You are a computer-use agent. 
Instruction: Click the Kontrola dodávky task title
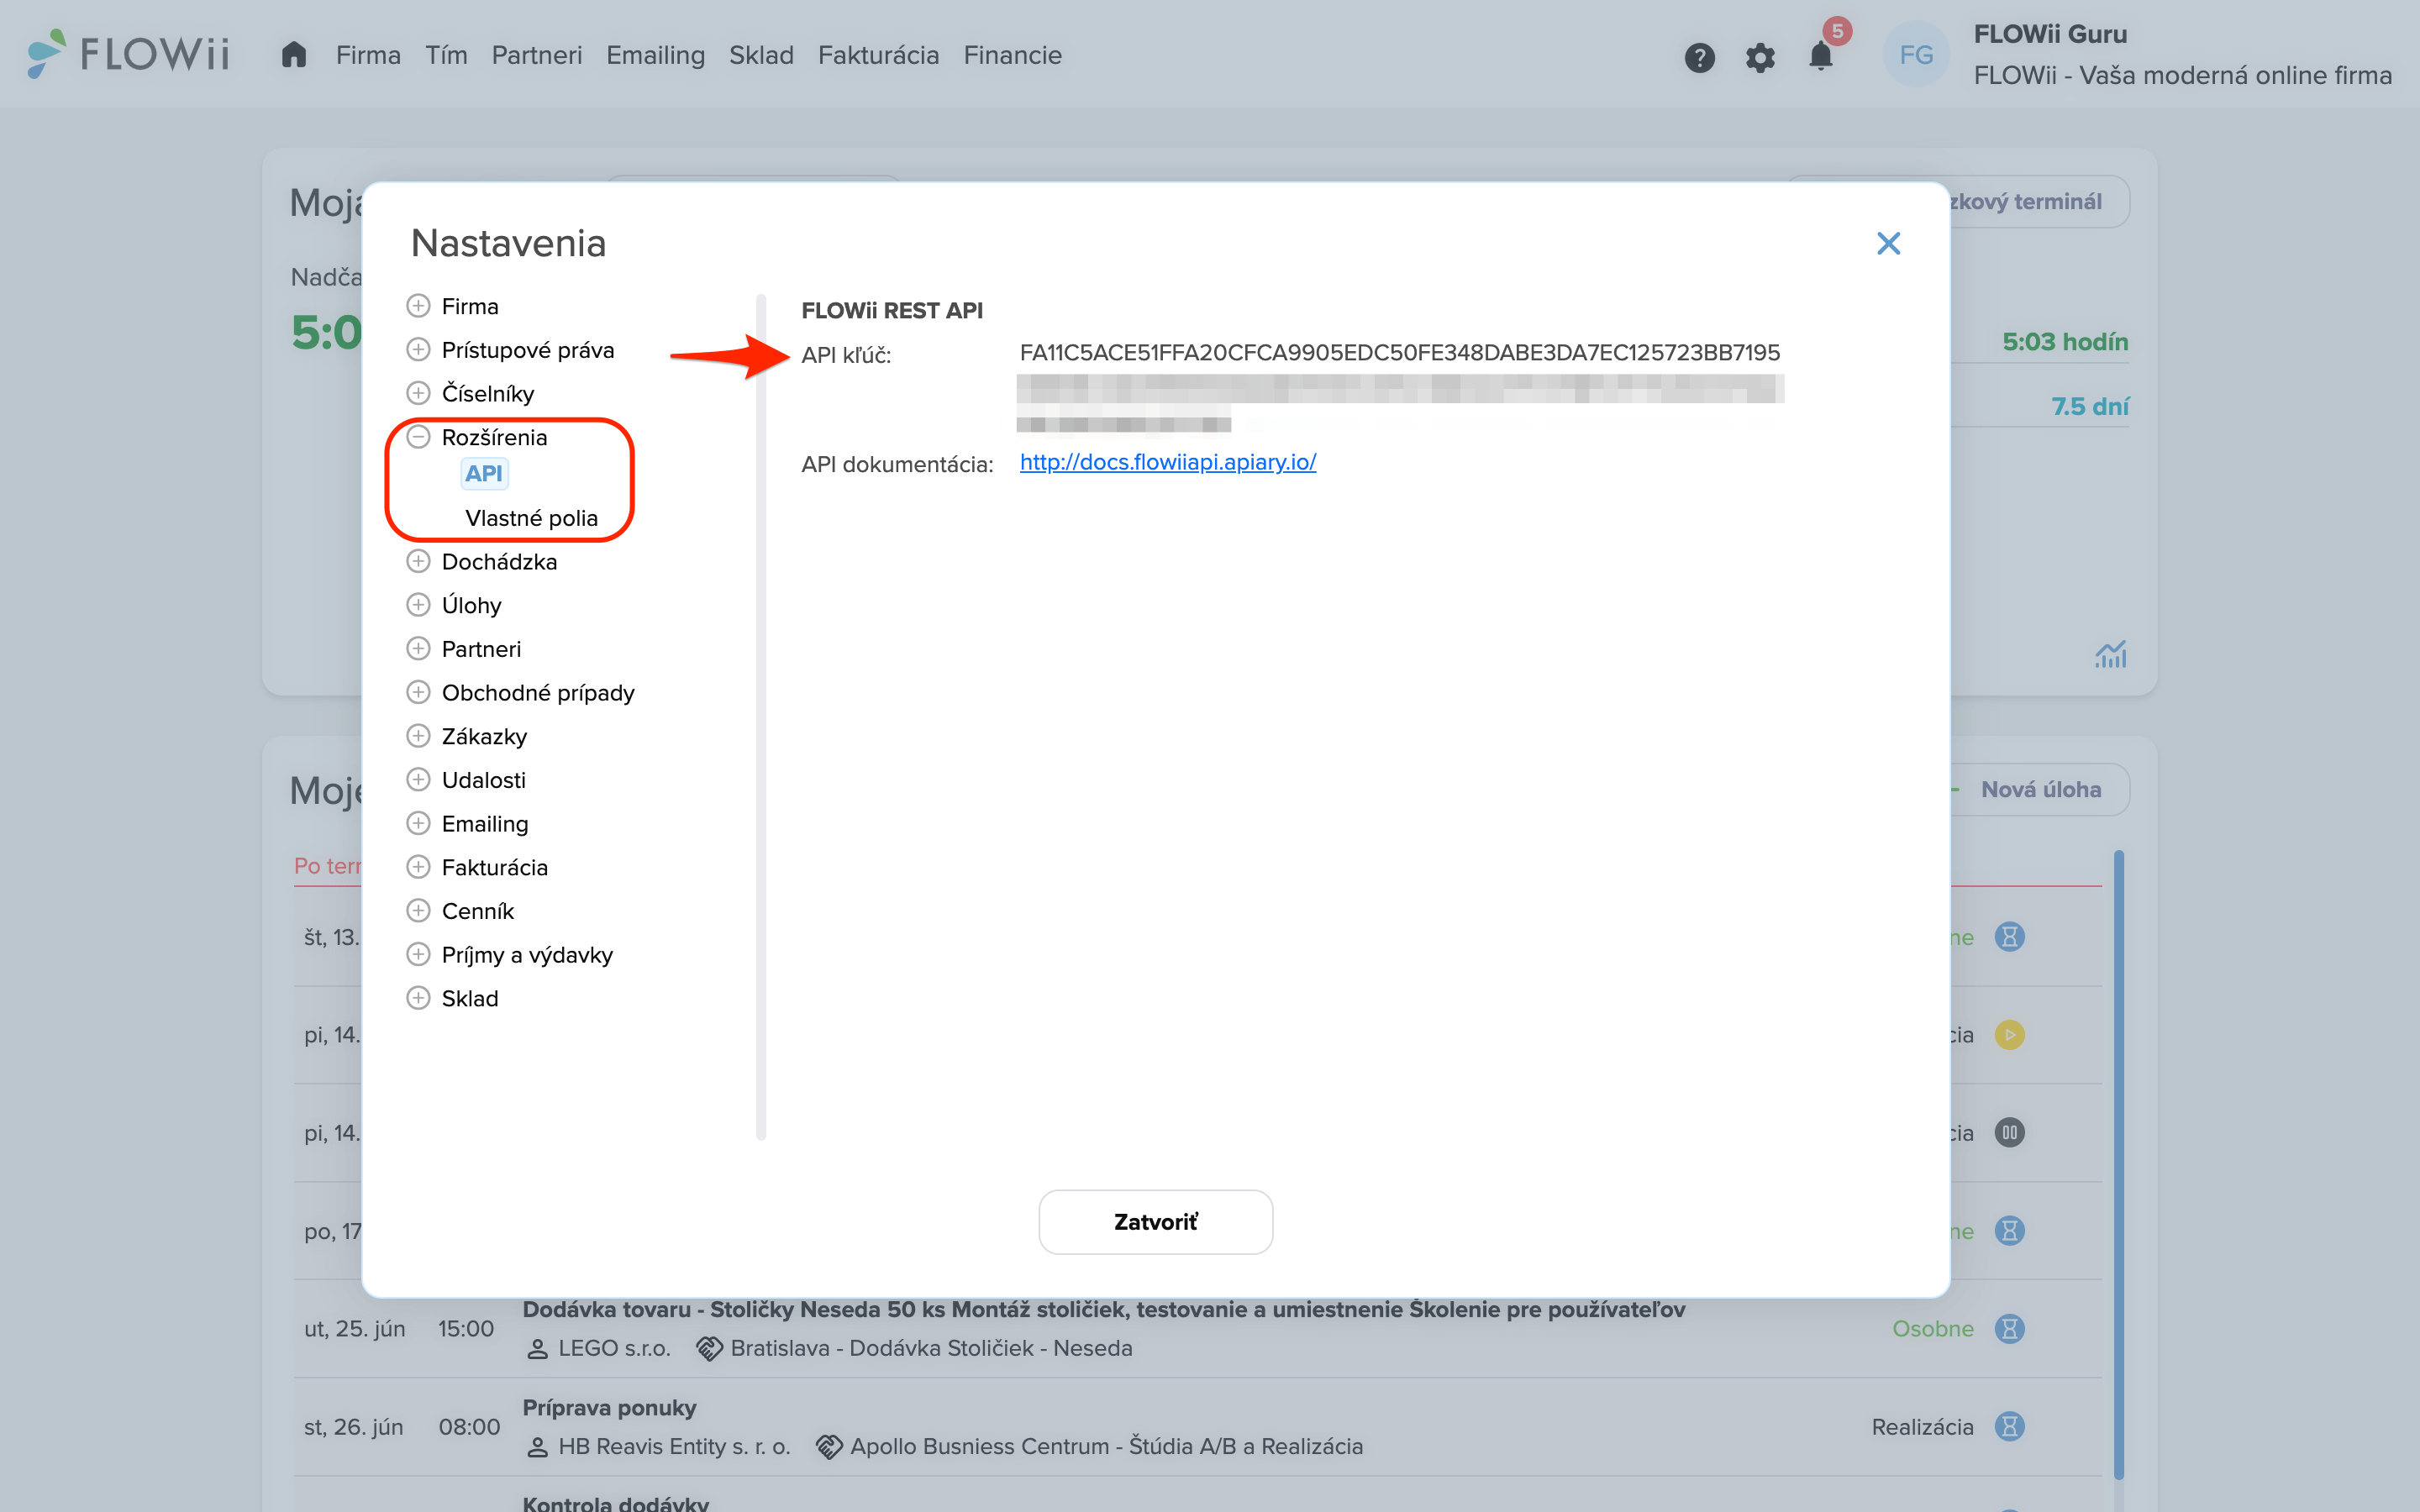pos(615,1503)
